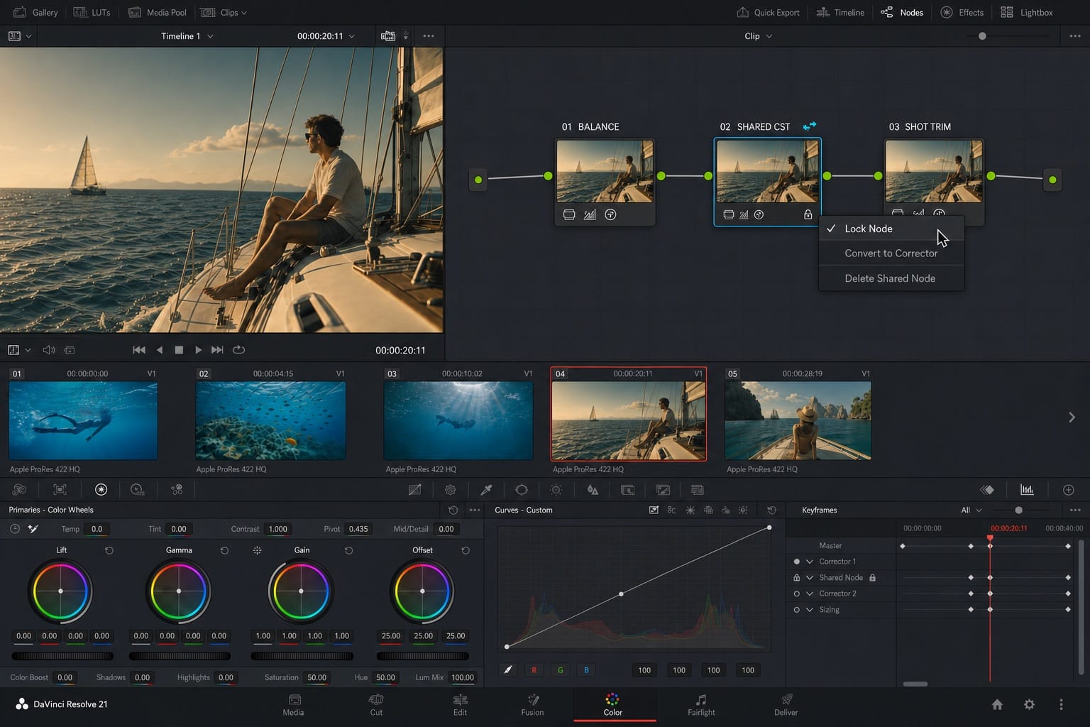The width and height of the screenshot is (1090, 727).
Task: Play the clip in reverse
Action: [x=159, y=350]
